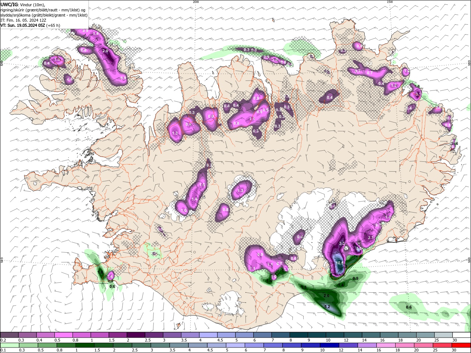Click the UWC/IG title text
The height and width of the screenshot is (353, 471).
[8, 4]
